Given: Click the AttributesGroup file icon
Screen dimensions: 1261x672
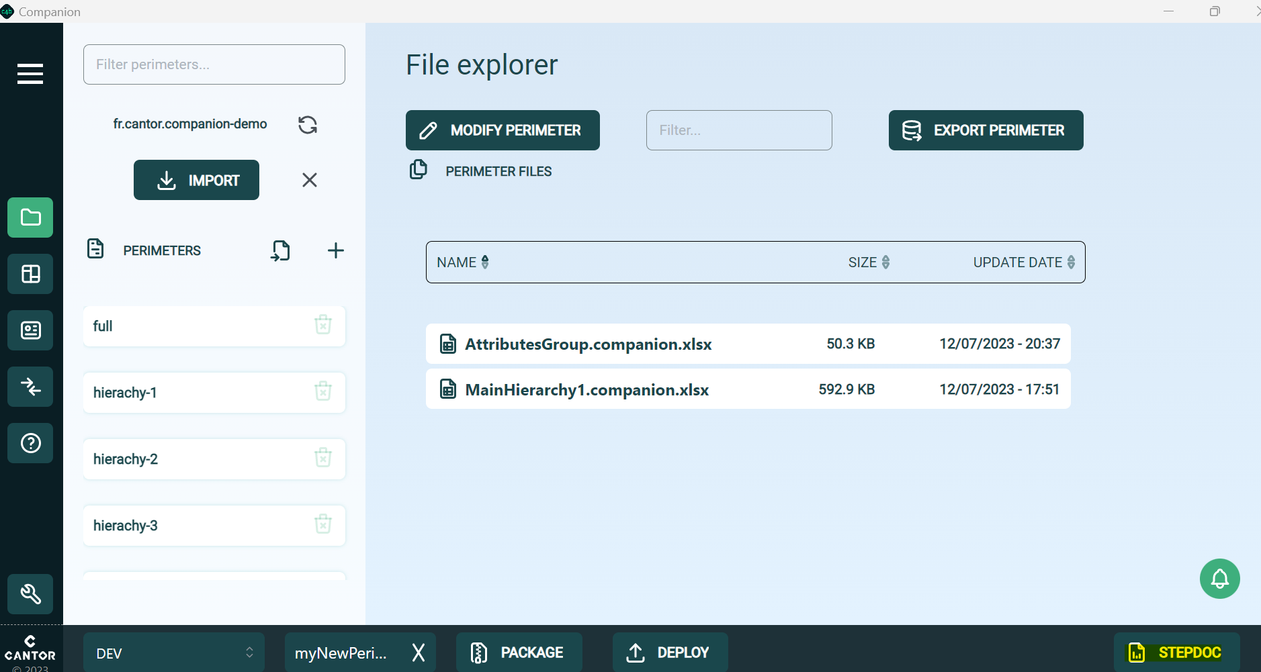Looking at the screenshot, I should [x=448, y=344].
